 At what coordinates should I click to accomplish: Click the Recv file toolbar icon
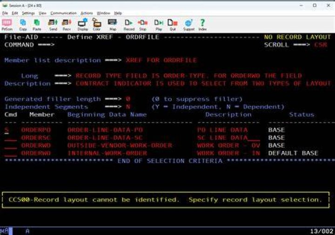point(67,25)
